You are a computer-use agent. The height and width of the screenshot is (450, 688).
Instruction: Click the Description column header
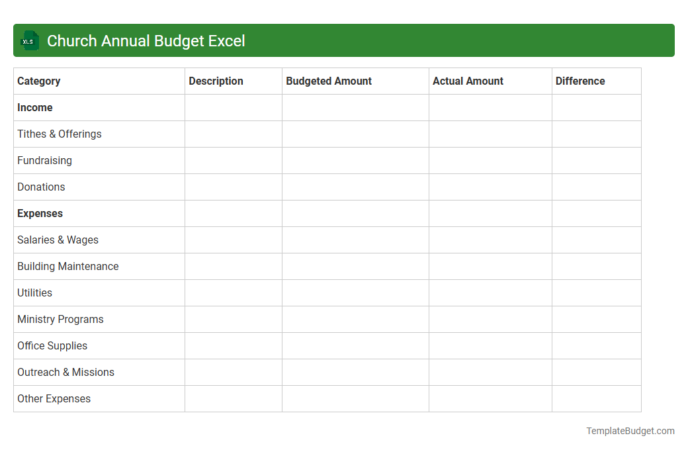tap(216, 81)
